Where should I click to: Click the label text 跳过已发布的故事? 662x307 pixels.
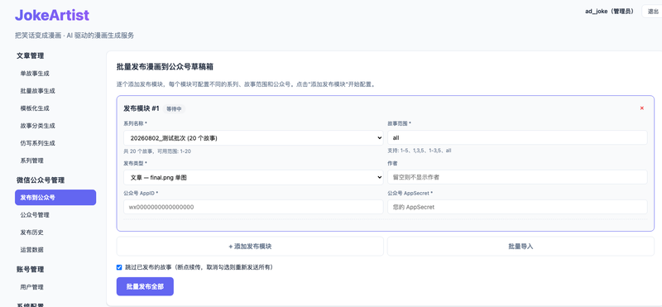click(x=199, y=267)
